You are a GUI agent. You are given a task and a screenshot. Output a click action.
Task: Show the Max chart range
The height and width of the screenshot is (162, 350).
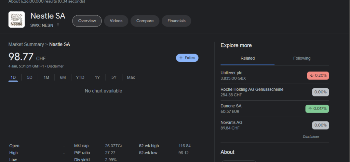131,77
